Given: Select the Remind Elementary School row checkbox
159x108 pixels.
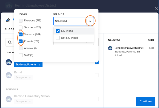Looking at the screenshot, I should pos(97,99).
